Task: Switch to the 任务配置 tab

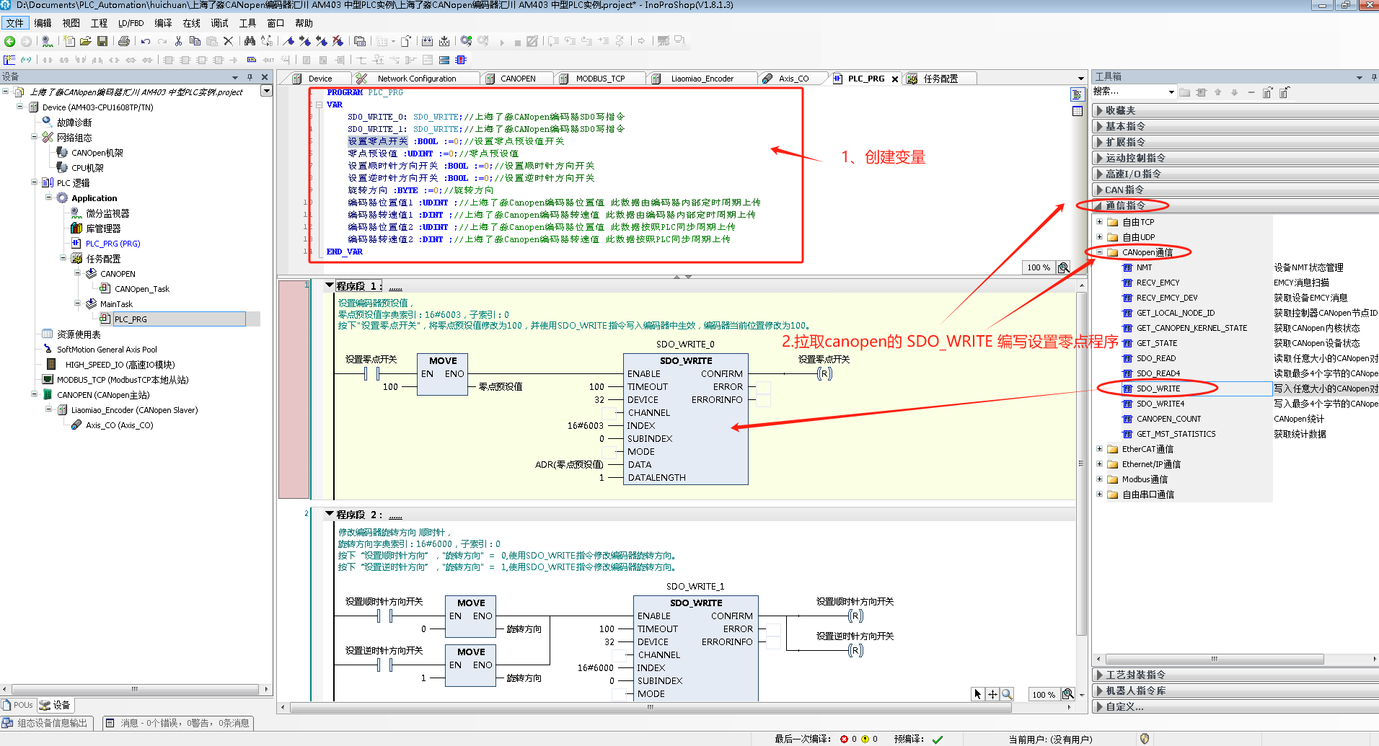Action: [940, 79]
